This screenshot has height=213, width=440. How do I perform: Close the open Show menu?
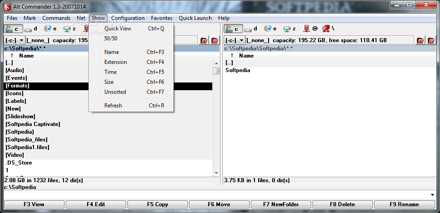click(x=98, y=18)
